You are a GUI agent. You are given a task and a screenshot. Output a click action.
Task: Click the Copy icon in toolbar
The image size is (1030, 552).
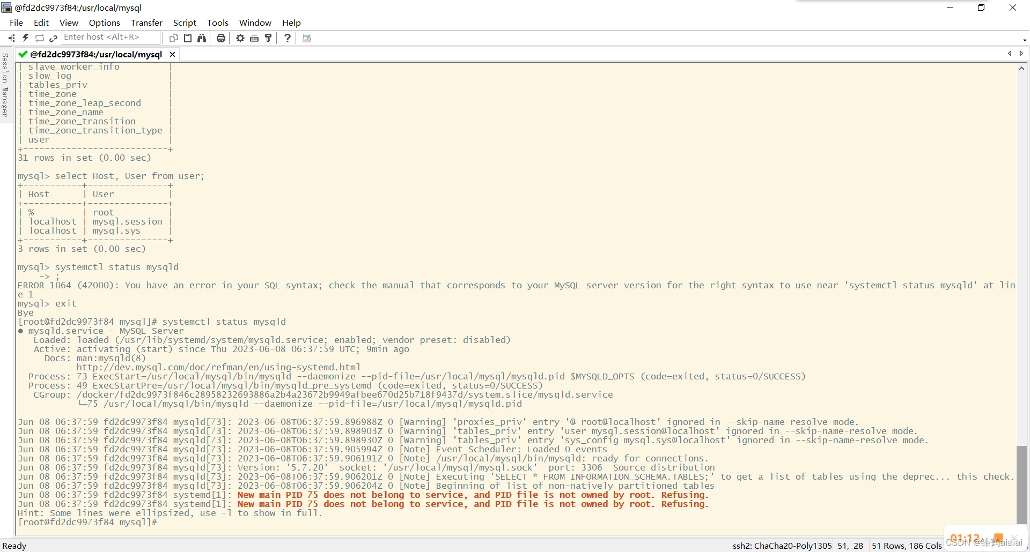pyautogui.click(x=173, y=38)
